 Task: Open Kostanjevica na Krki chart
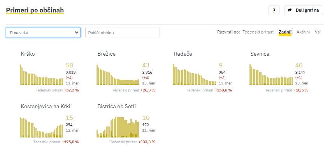[42, 127]
